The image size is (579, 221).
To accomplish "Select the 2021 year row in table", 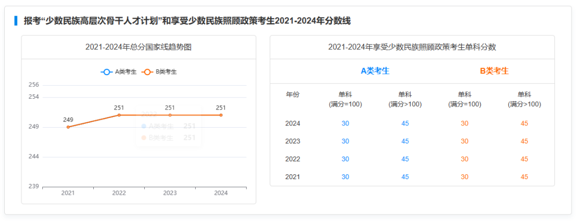I will pyautogui.click(x=293, y=177).
